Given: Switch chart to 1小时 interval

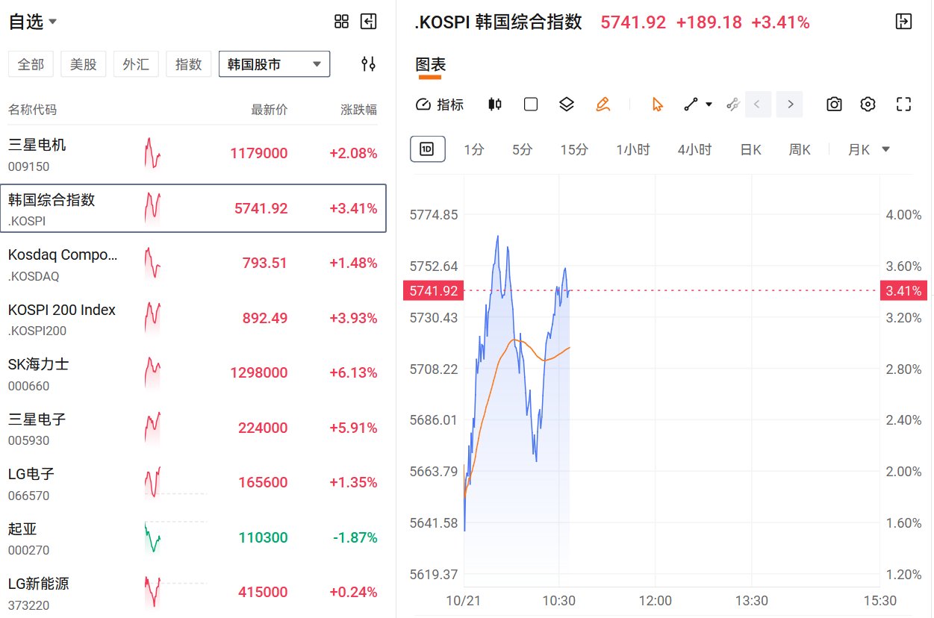Looking at the screenshot, I should point(633,149).
